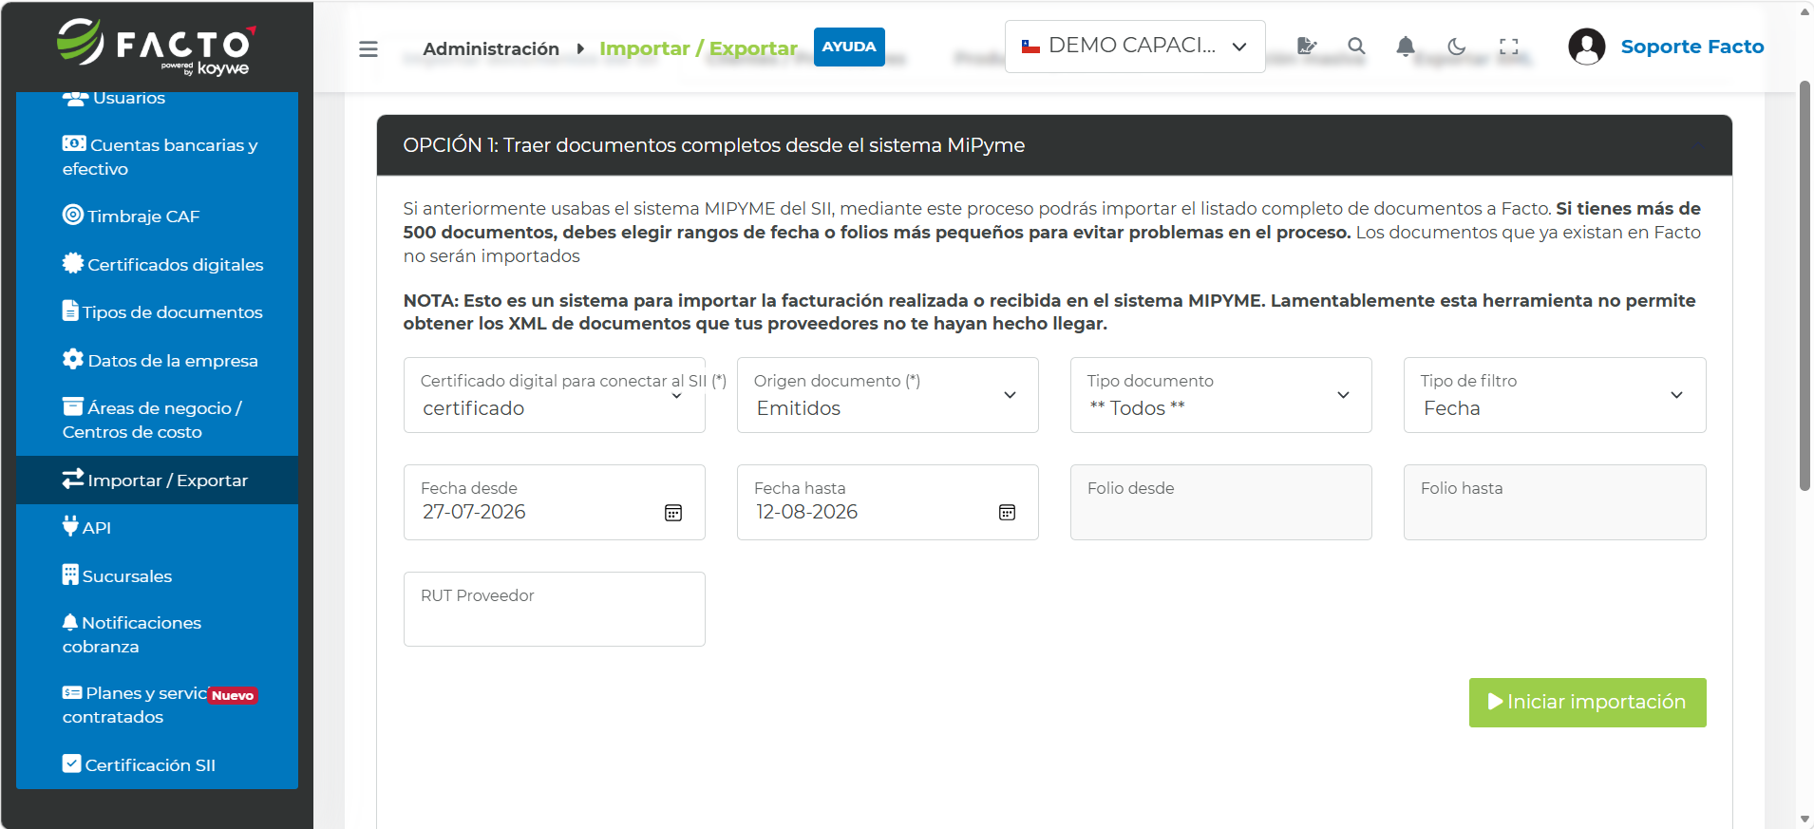Click the Datos de la empresa gear icon
Screen dimensions: 1814x829
pyautogui.click(x=73, y=359)
